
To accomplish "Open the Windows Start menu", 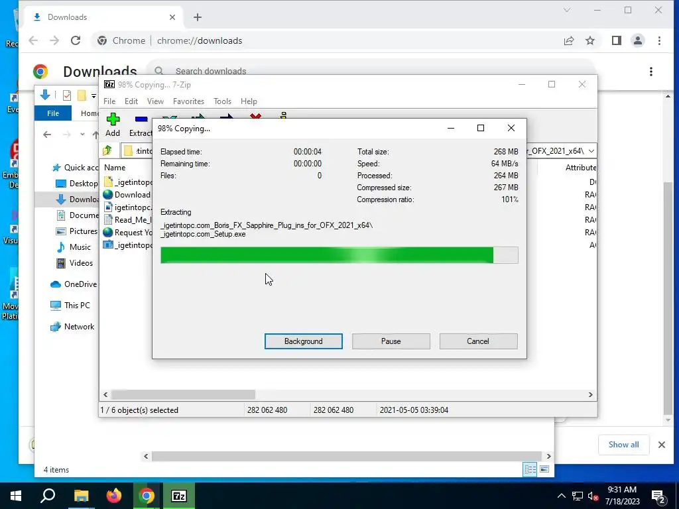I will (x=16, y=496).
